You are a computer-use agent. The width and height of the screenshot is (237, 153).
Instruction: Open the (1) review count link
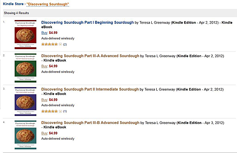[x=65, y=111]
